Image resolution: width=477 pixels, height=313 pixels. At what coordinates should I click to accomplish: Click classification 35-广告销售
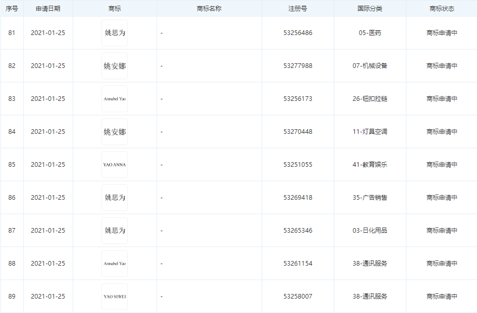(x=370, y=198)
